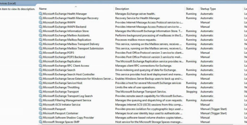Click the Services (Local) pane title
Image resolution: width=247 pixels, height=125 pixels.
click(x=8, y=3)
